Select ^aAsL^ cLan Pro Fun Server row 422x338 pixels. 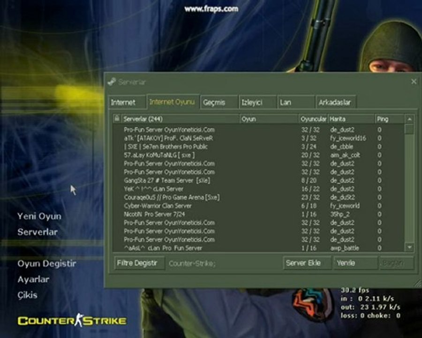tap(258, 248)
